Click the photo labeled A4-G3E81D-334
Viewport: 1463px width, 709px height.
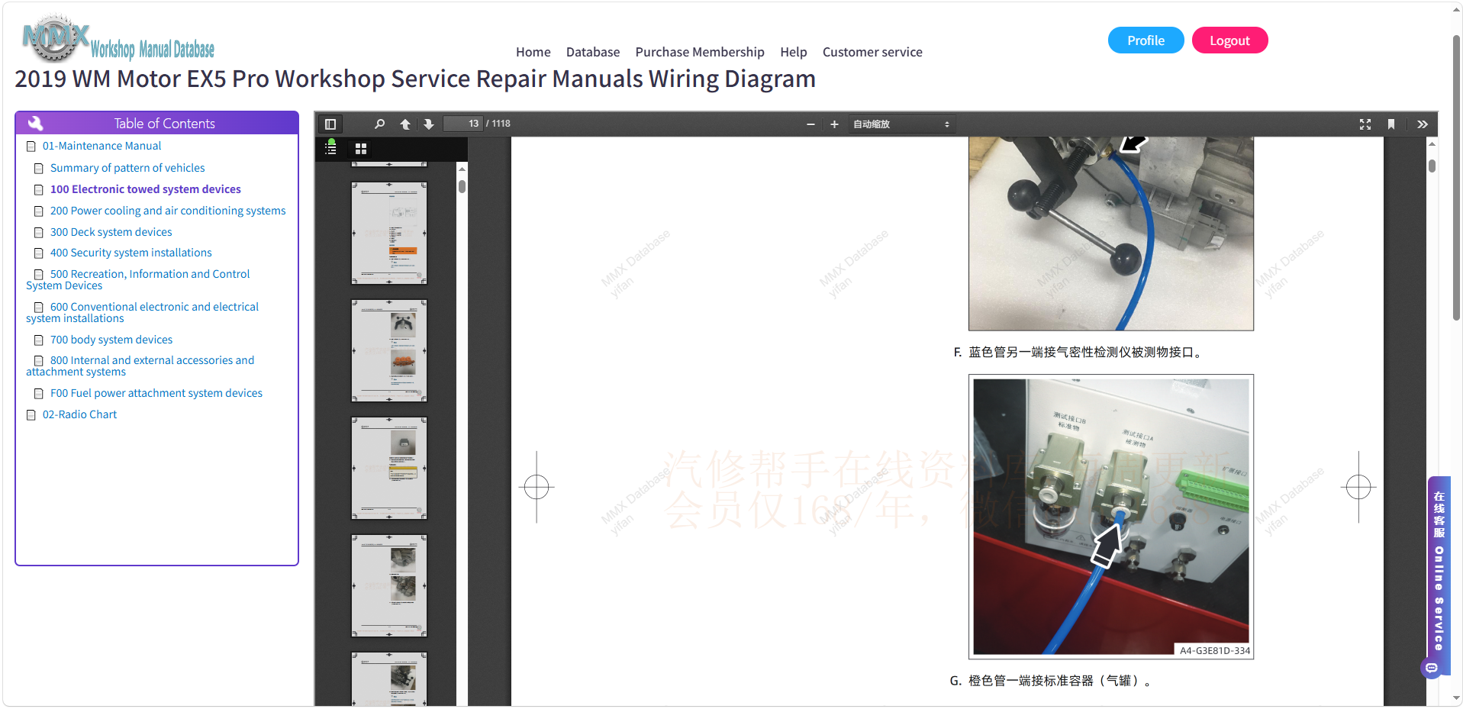[1110, 517]
